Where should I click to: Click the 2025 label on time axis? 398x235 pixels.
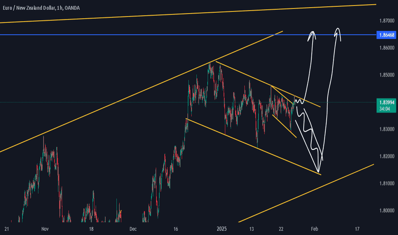click(222, 229)
